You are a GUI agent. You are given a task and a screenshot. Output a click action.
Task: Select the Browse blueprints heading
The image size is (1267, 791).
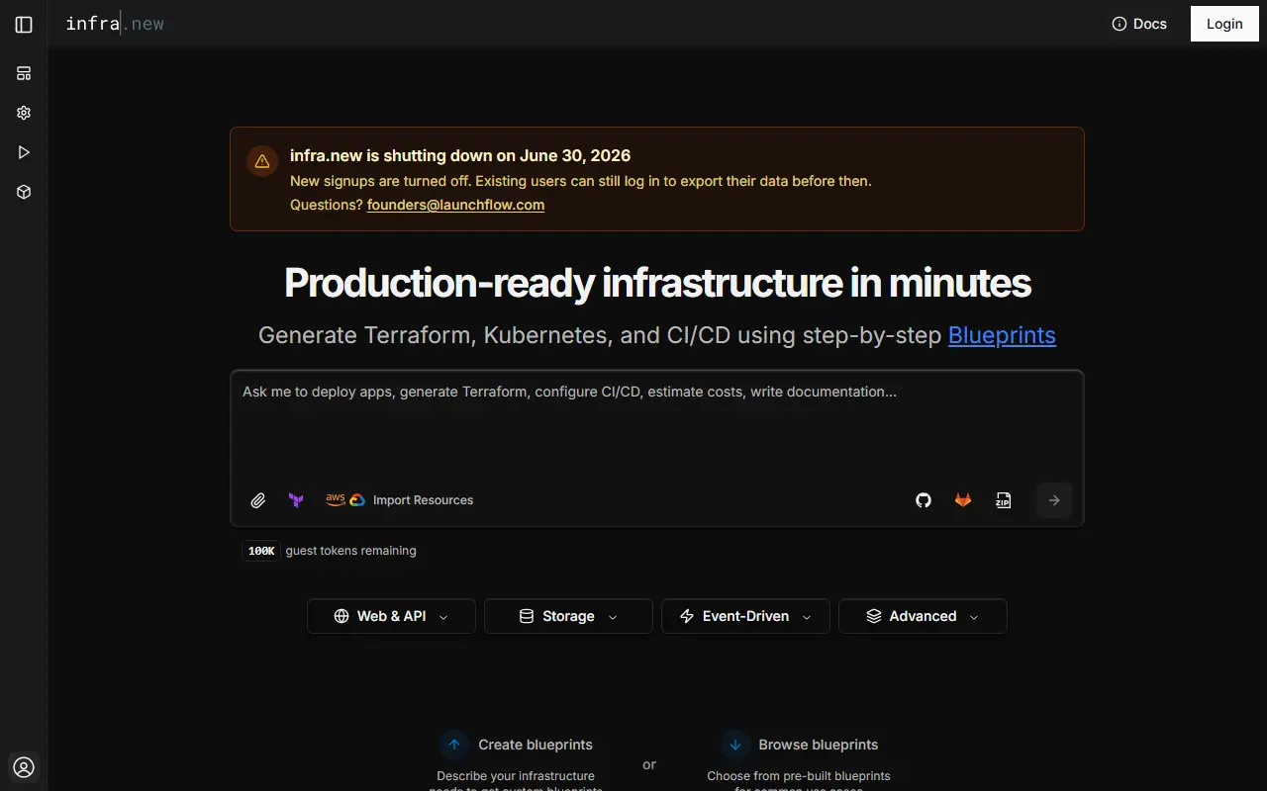(x=819, y=745)
